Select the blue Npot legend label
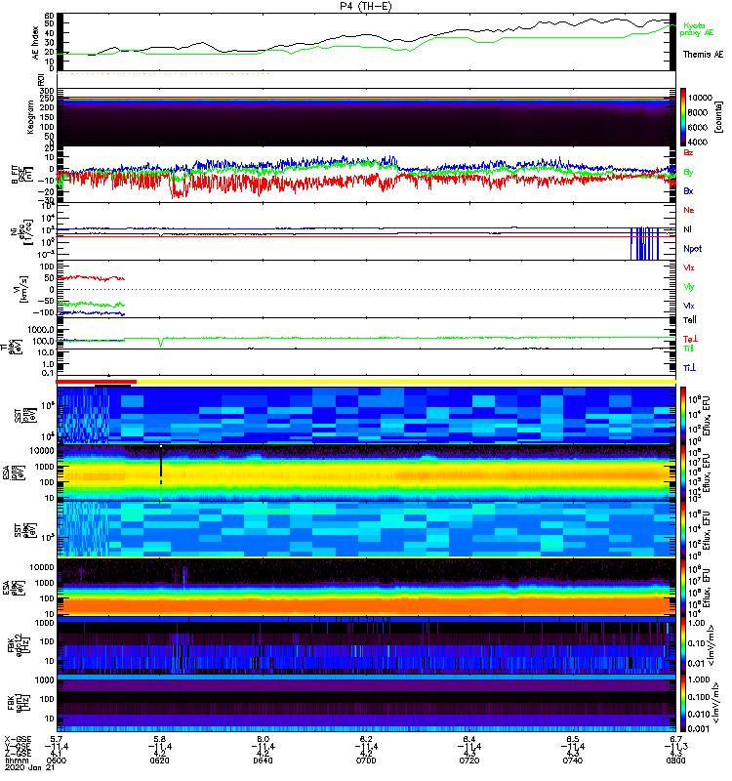732x781 pixels. pos(693,249)
